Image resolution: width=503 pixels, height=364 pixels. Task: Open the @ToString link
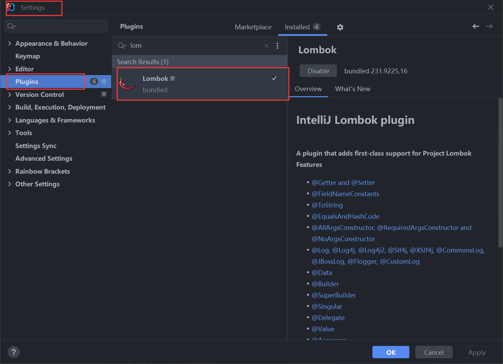coord(327,205)
